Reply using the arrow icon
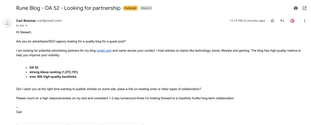311x125 pixels. pos(282,21)
